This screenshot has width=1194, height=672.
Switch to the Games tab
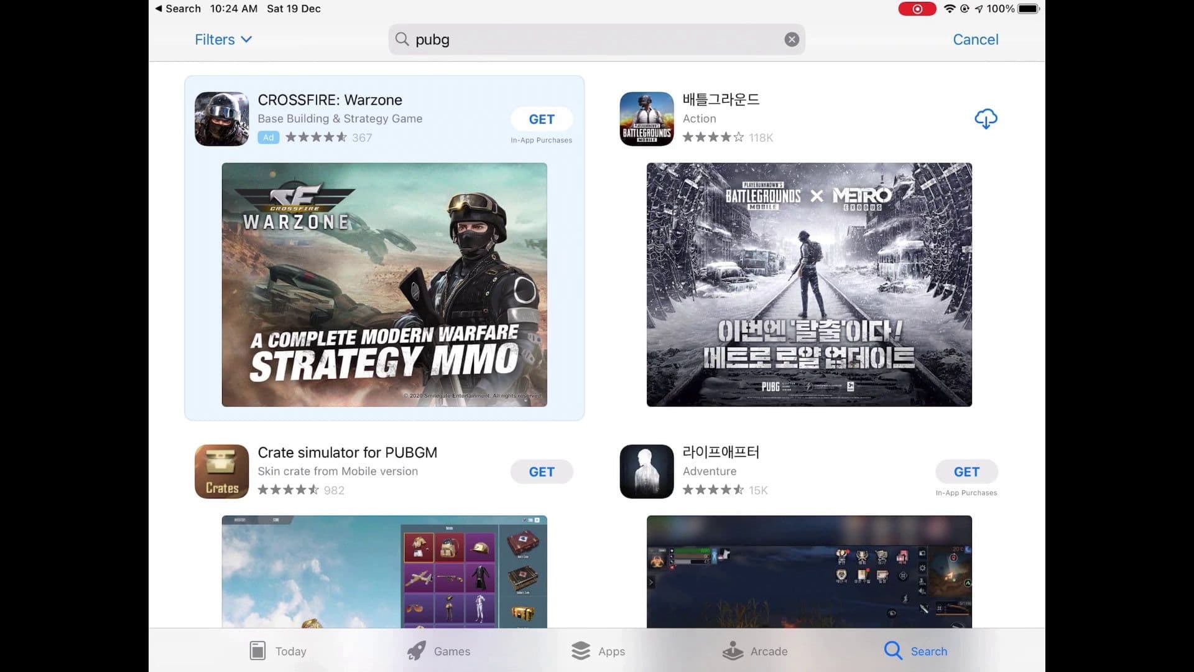coord(440,651)
